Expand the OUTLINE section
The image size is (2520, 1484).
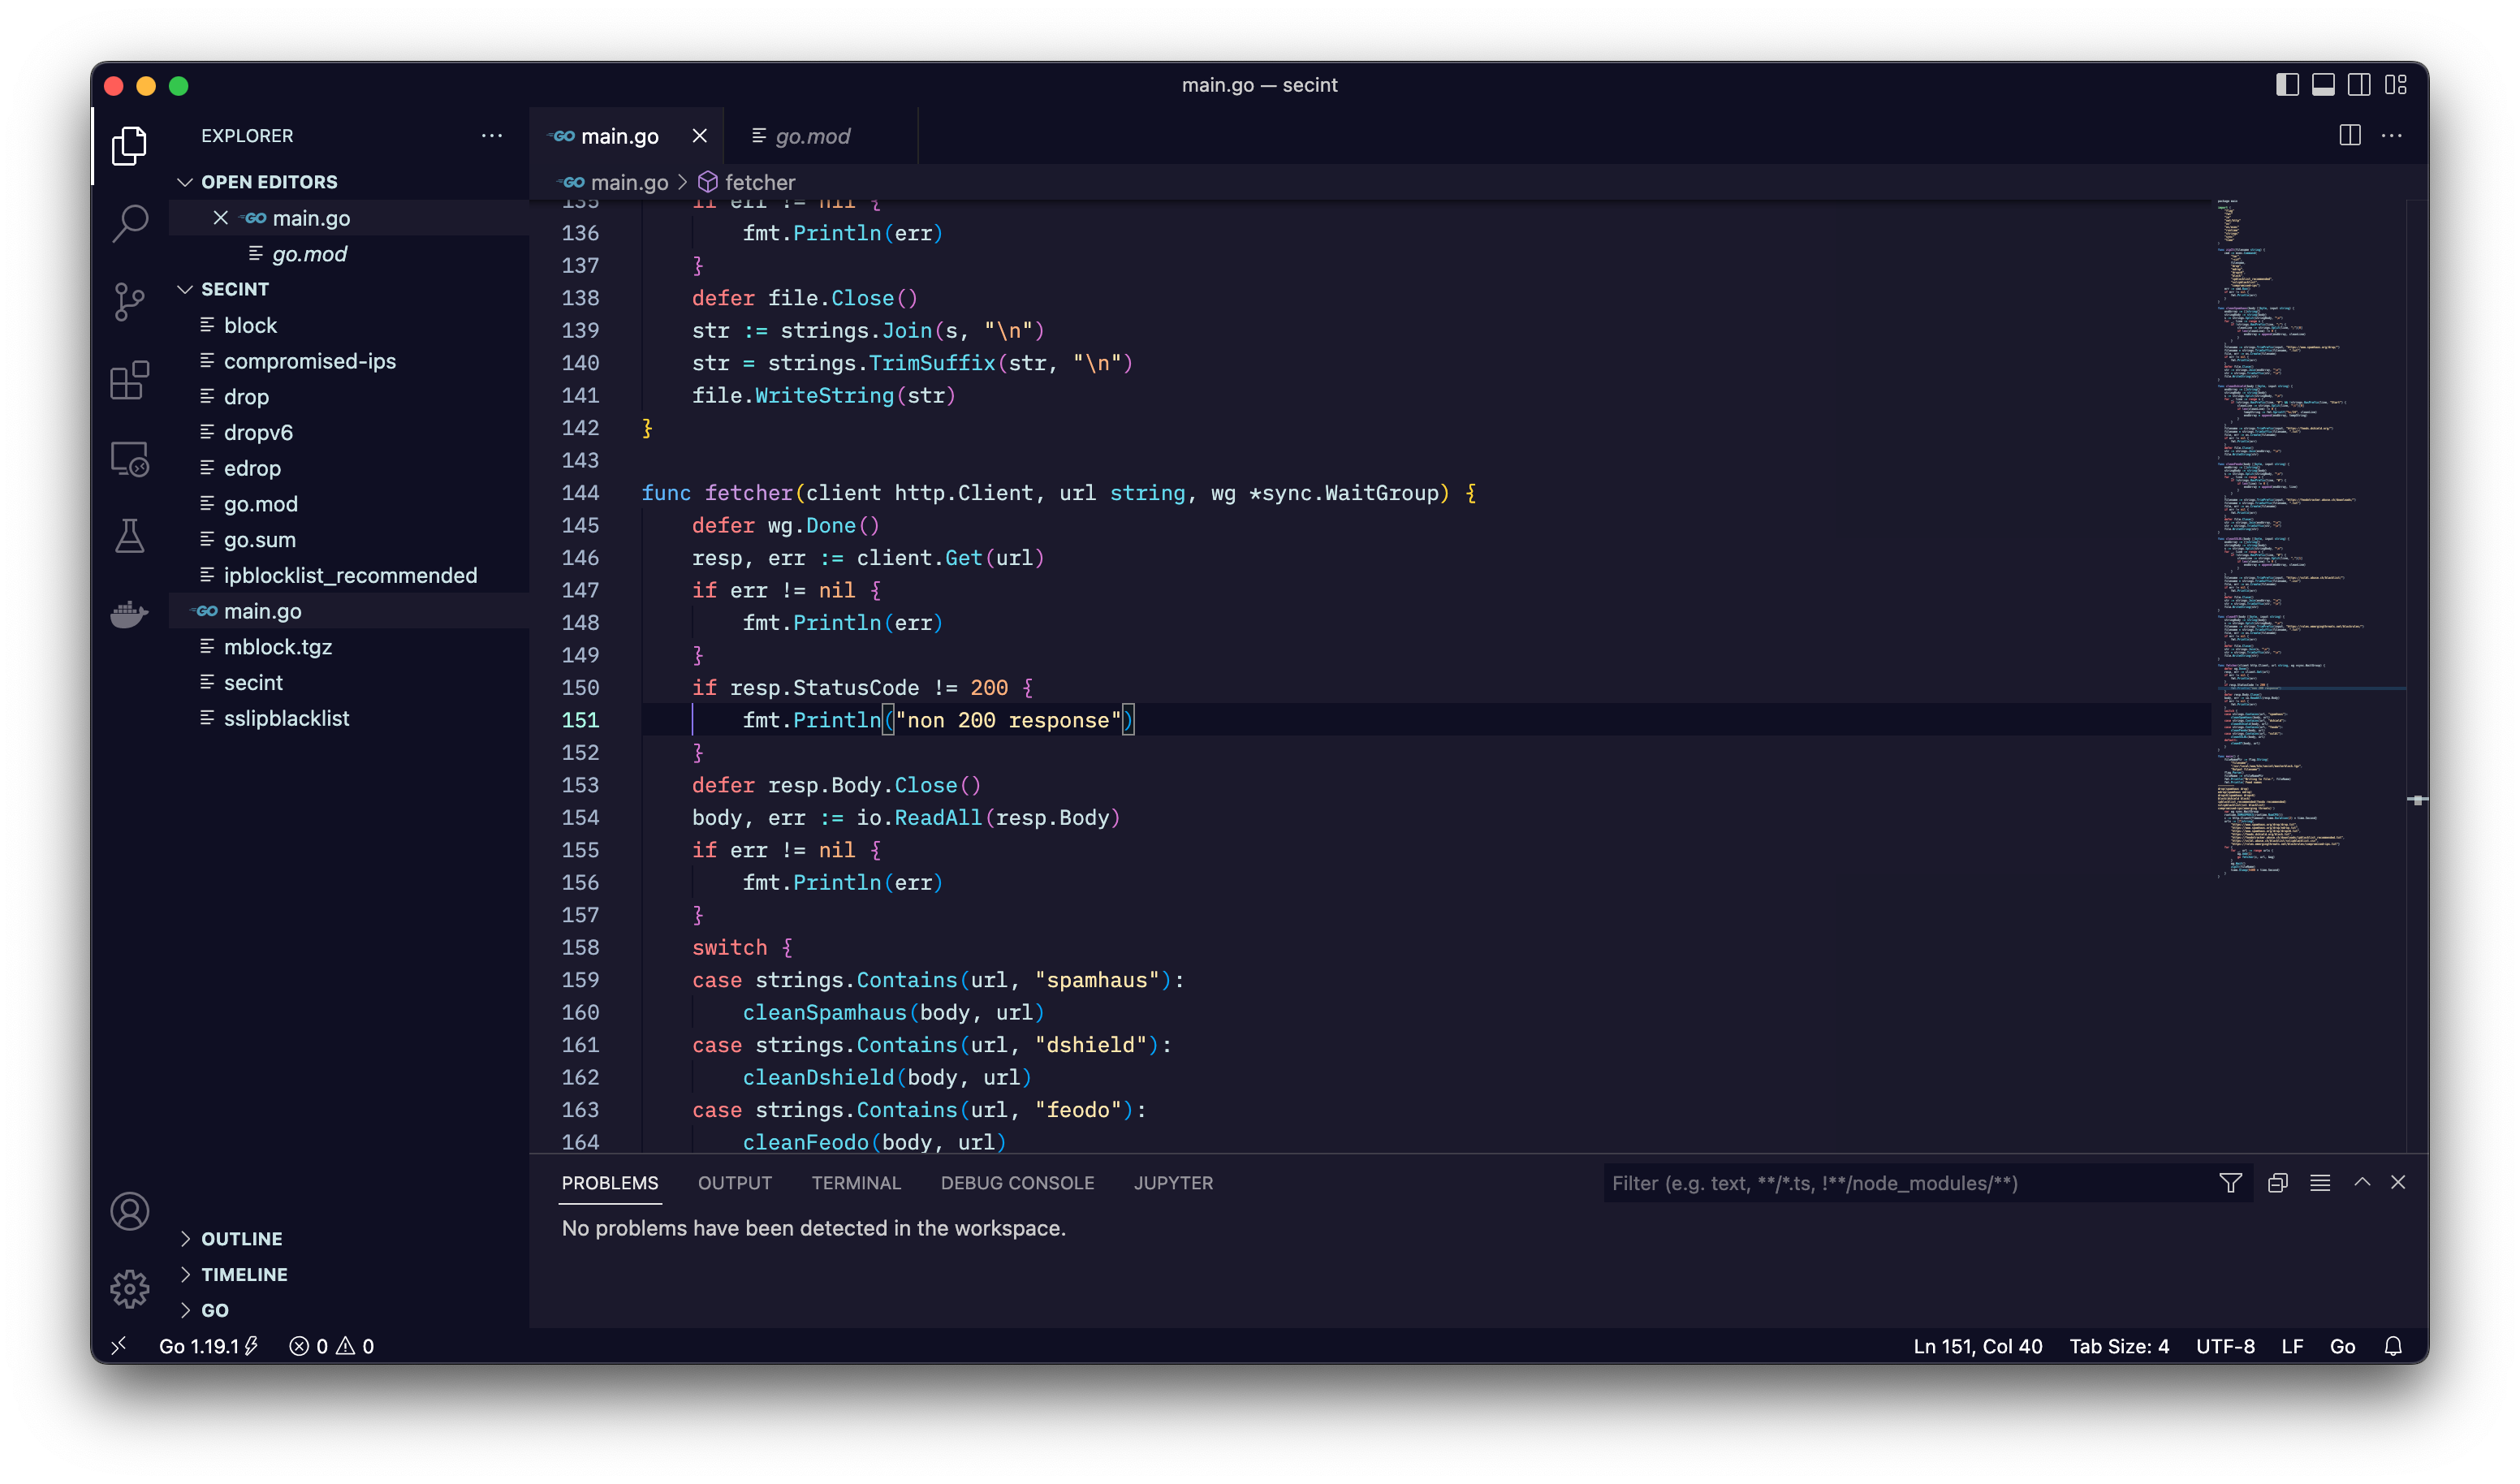241,1238
